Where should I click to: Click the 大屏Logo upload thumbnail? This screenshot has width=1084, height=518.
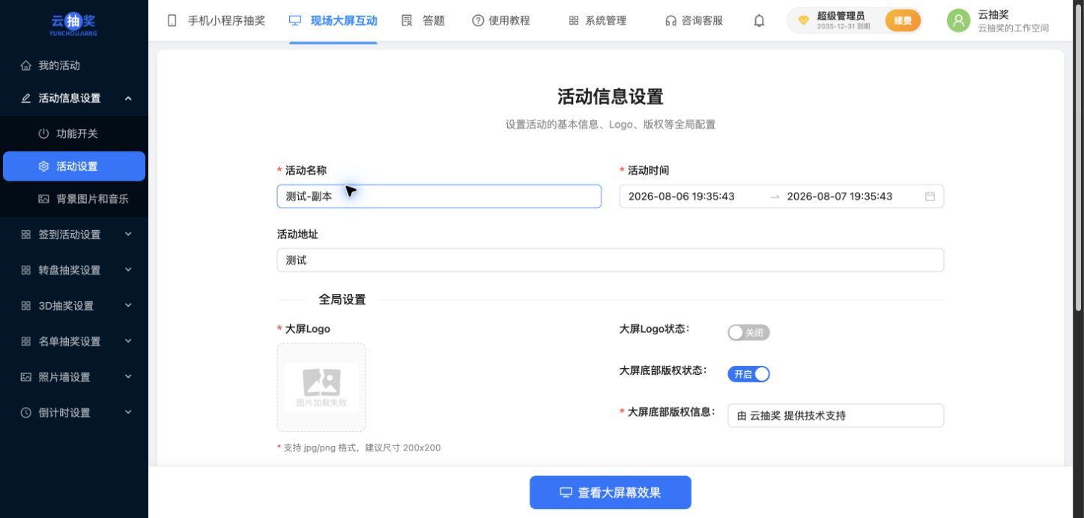point(321,388)
